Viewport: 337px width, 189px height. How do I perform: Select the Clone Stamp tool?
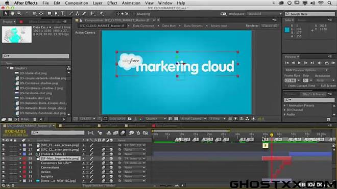pos(77,14)
